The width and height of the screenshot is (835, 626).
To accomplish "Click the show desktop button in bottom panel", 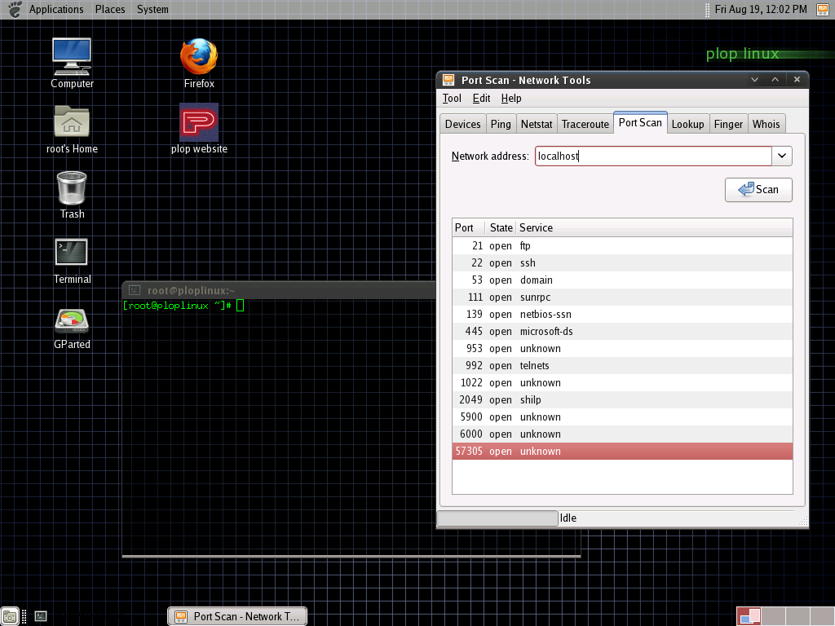I will 10,616.
